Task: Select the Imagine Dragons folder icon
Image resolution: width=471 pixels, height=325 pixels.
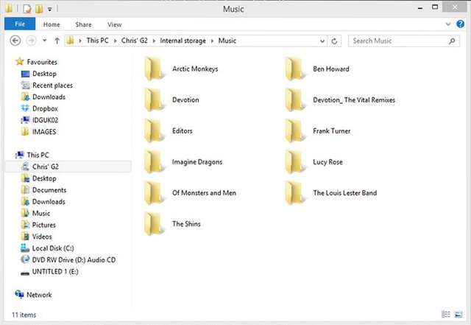Action: tap(154, 161)
